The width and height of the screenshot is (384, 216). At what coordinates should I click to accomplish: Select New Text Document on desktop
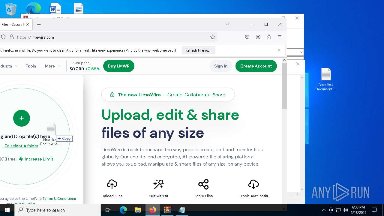point(326,79)
